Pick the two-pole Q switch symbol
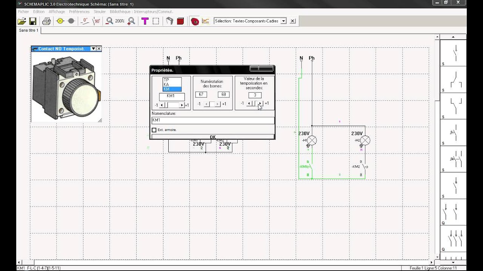The width and height of the screenshot is (483, 271). [x=453, y=212]
